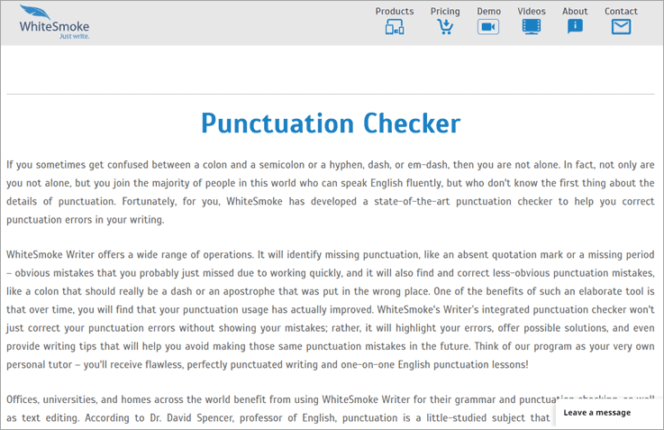Open the Products devices icon
This screenshot has height=430, width=664.
(x=395, y=28)
